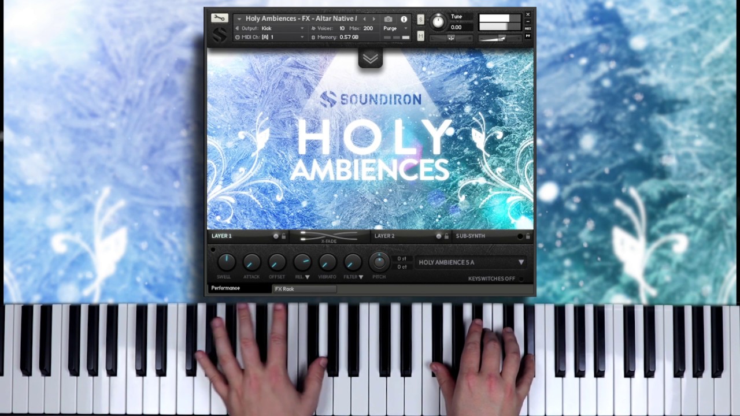
Task: Toggle the PV performance view button
Action: [528, 36]
